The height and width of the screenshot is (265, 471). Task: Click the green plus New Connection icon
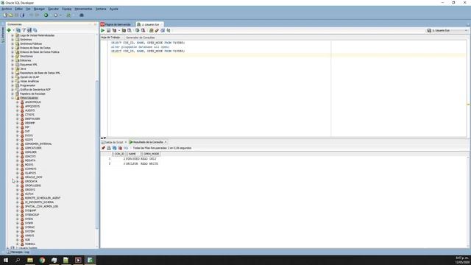(9, 30)
